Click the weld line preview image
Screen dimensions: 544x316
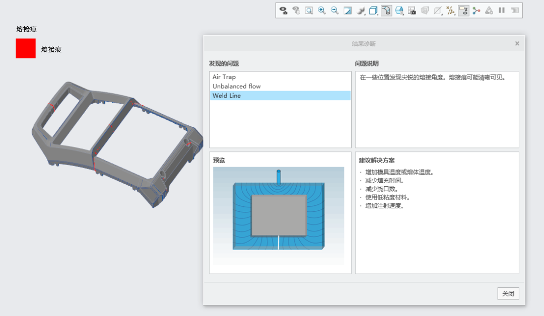[x=279, y=216]
